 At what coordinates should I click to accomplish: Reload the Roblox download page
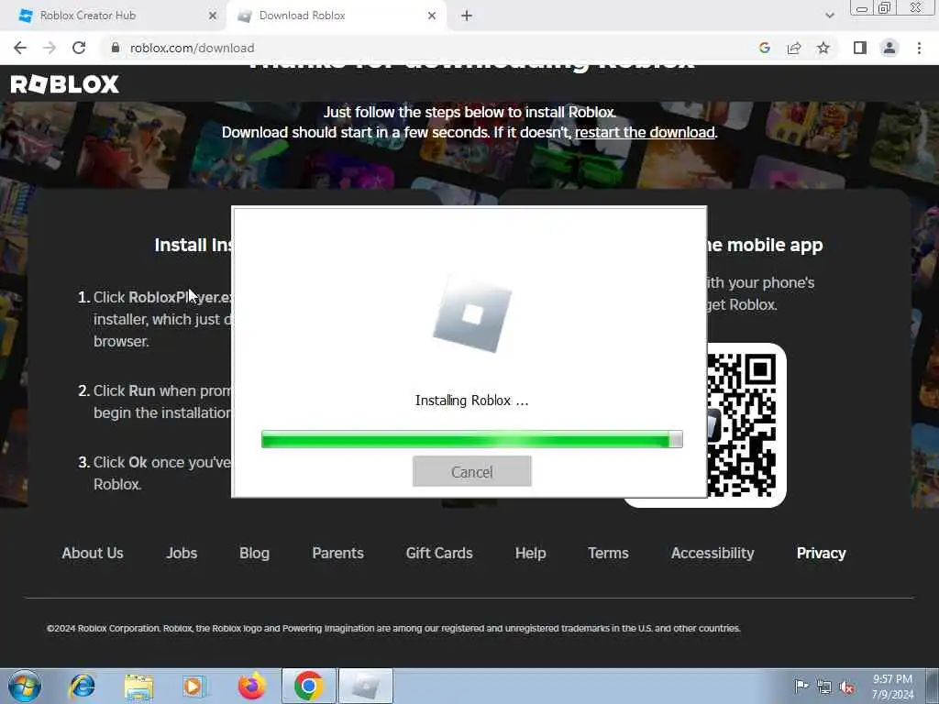coord(79,48)
